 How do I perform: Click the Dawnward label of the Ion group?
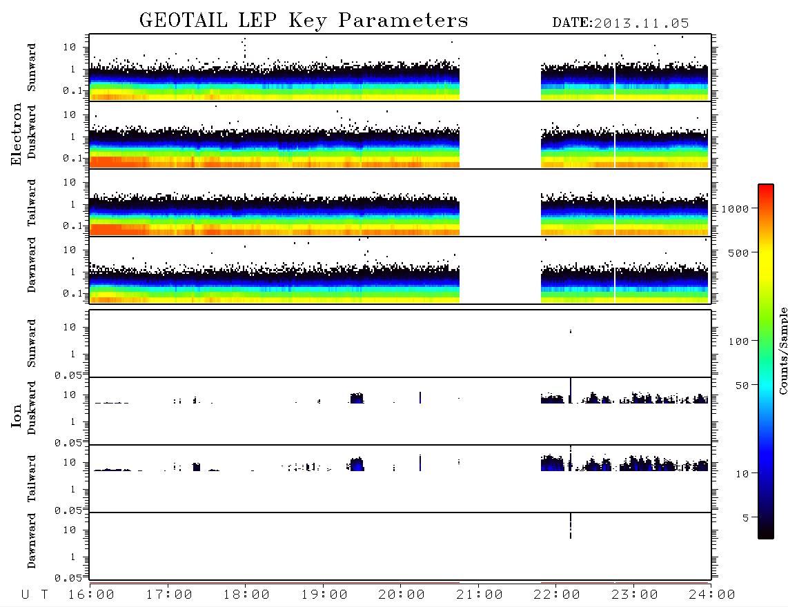tap(32, 541)
